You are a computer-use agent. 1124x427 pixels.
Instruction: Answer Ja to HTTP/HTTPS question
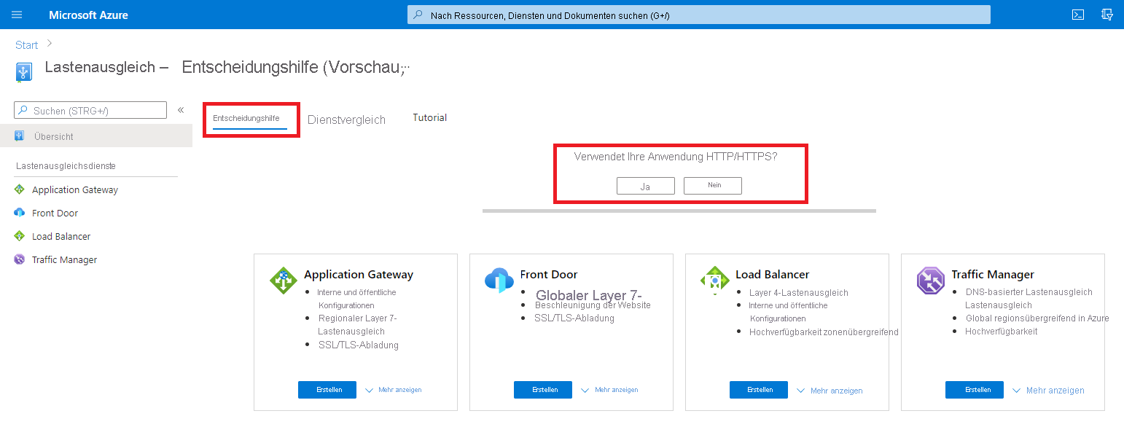click(x=645, y=186)
